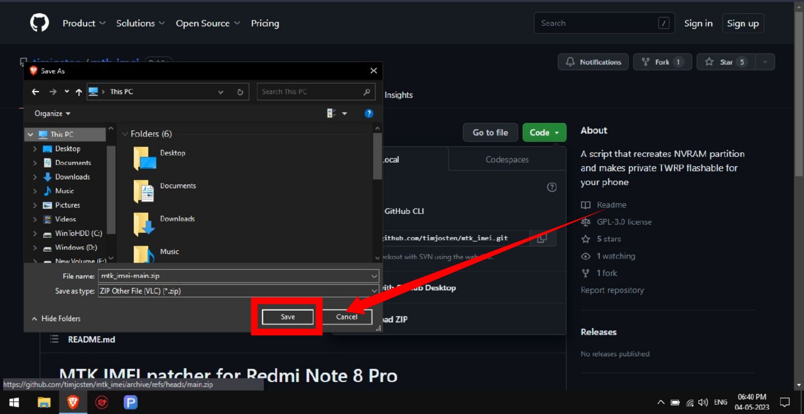The image size is (804, 414).
Task: Open the GPL-3.0 license link
Action: (624, 222)
